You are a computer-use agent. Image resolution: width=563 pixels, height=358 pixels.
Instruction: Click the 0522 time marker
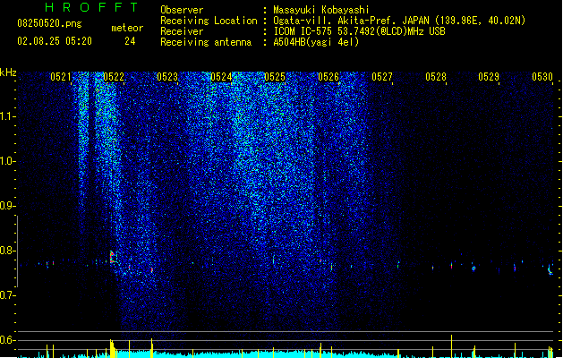(114, 77)
